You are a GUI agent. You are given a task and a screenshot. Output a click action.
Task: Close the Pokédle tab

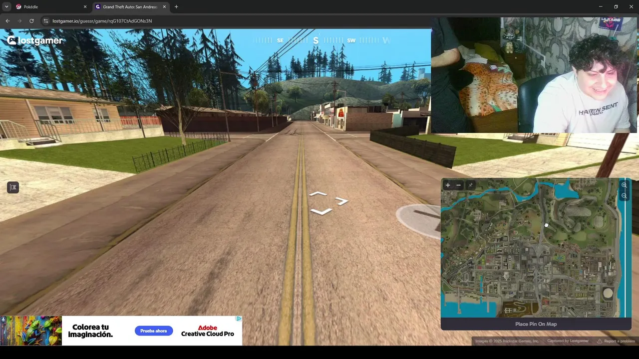pyautogui.click(x=85, y=6)
